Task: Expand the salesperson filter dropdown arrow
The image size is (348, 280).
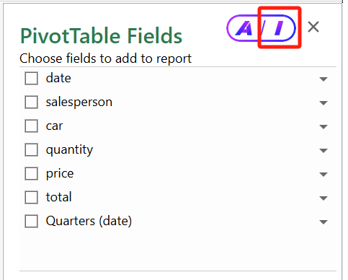Action: [x=324, y=103]
